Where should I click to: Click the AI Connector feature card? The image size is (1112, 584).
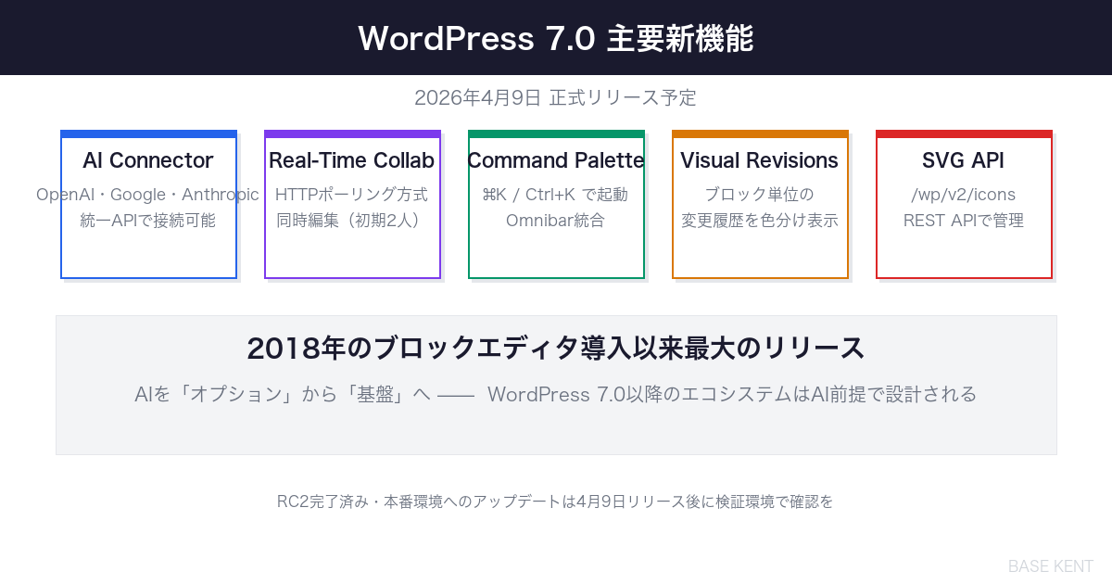[148, 204]
